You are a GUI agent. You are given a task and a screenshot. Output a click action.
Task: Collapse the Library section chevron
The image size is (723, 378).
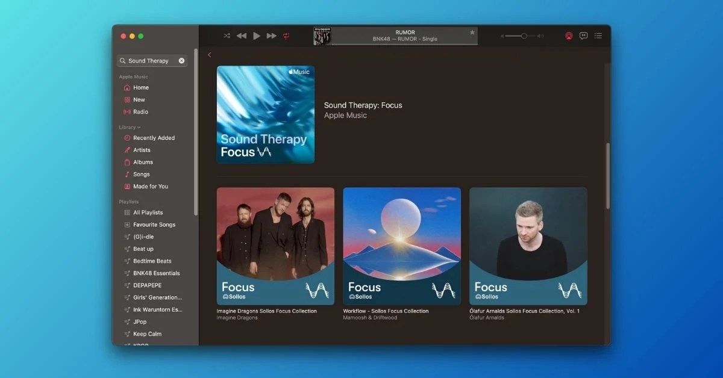[x=137, y=127]
